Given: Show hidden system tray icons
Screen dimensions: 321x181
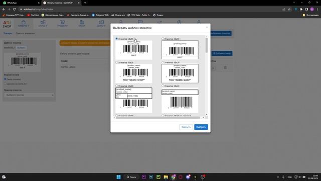Looking at the screenshot, I should [278, 177].
